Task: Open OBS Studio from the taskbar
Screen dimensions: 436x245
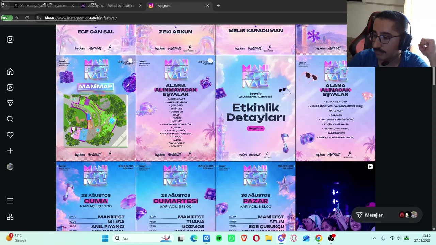Action: (331, 238)
